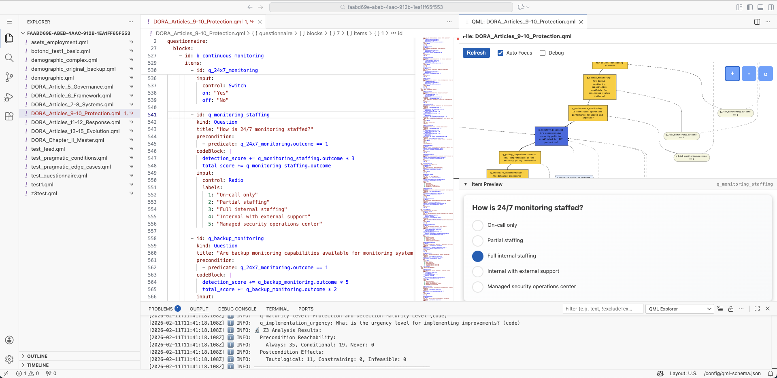Reset the QML graph view orientation
This screenshot has height=378, width=777.
766,74
